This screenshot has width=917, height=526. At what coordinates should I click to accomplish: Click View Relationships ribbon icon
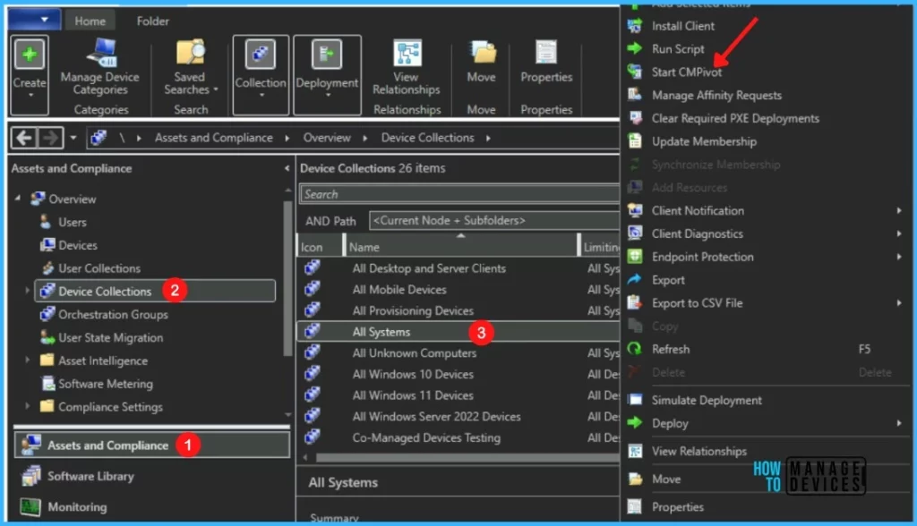(407, 54)
